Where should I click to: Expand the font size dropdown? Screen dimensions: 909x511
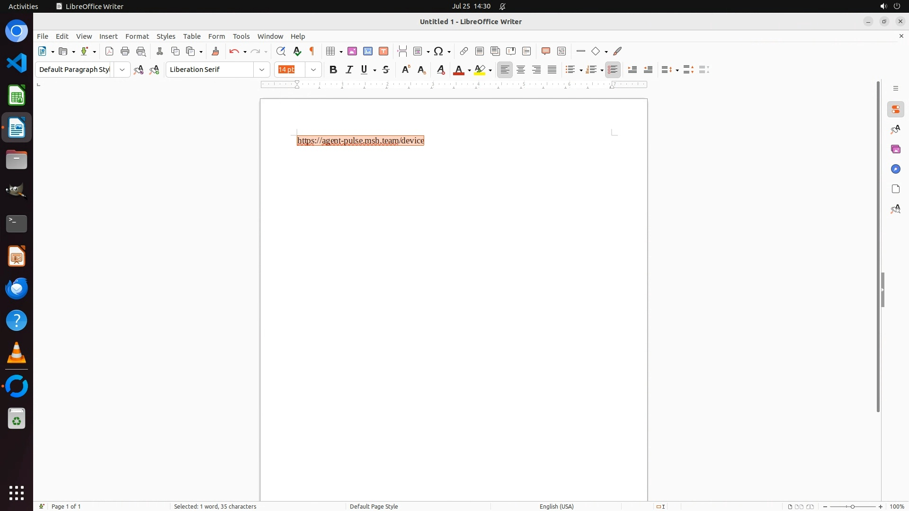(x=313, y=70)
